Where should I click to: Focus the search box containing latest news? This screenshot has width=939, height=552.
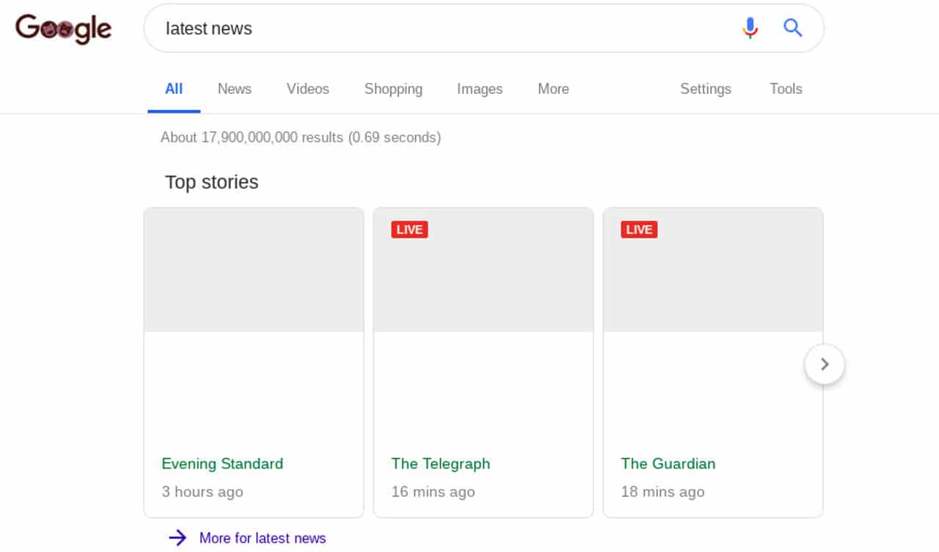tap(440, 29)
